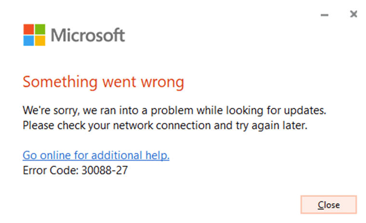Click the green square in Microsoft logo
This screenshot has width=366, height=223.
point(40,29)
